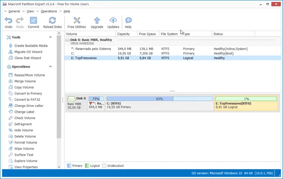Click the Reload Disks icon
This screenshot has width=283, height=179.
[x=52, y=20]
